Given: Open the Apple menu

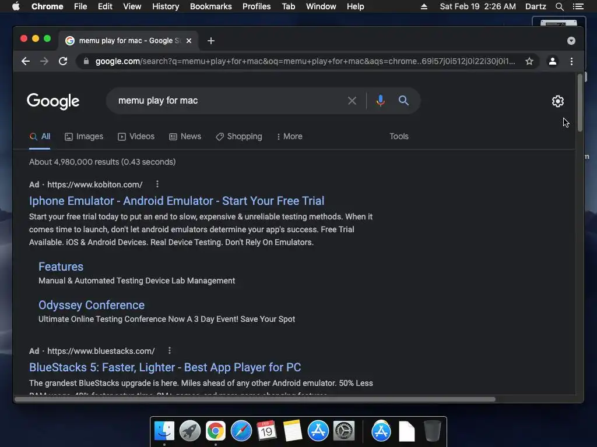Looking at the screenshot, I should click(x=16, y=6).
